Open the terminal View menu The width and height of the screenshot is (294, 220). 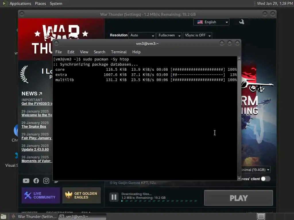[84, 52]
